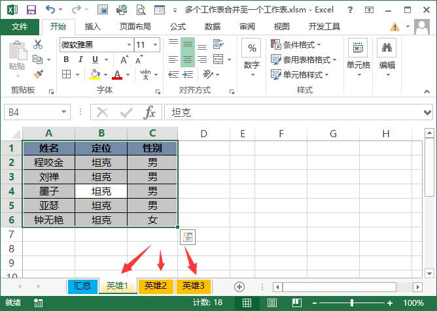
Task: Open the 文件 File tab
Action: coord(20,27)
